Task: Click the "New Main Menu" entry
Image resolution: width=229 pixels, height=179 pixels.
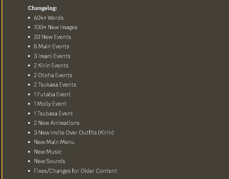Action: click(x=54, y=142)
